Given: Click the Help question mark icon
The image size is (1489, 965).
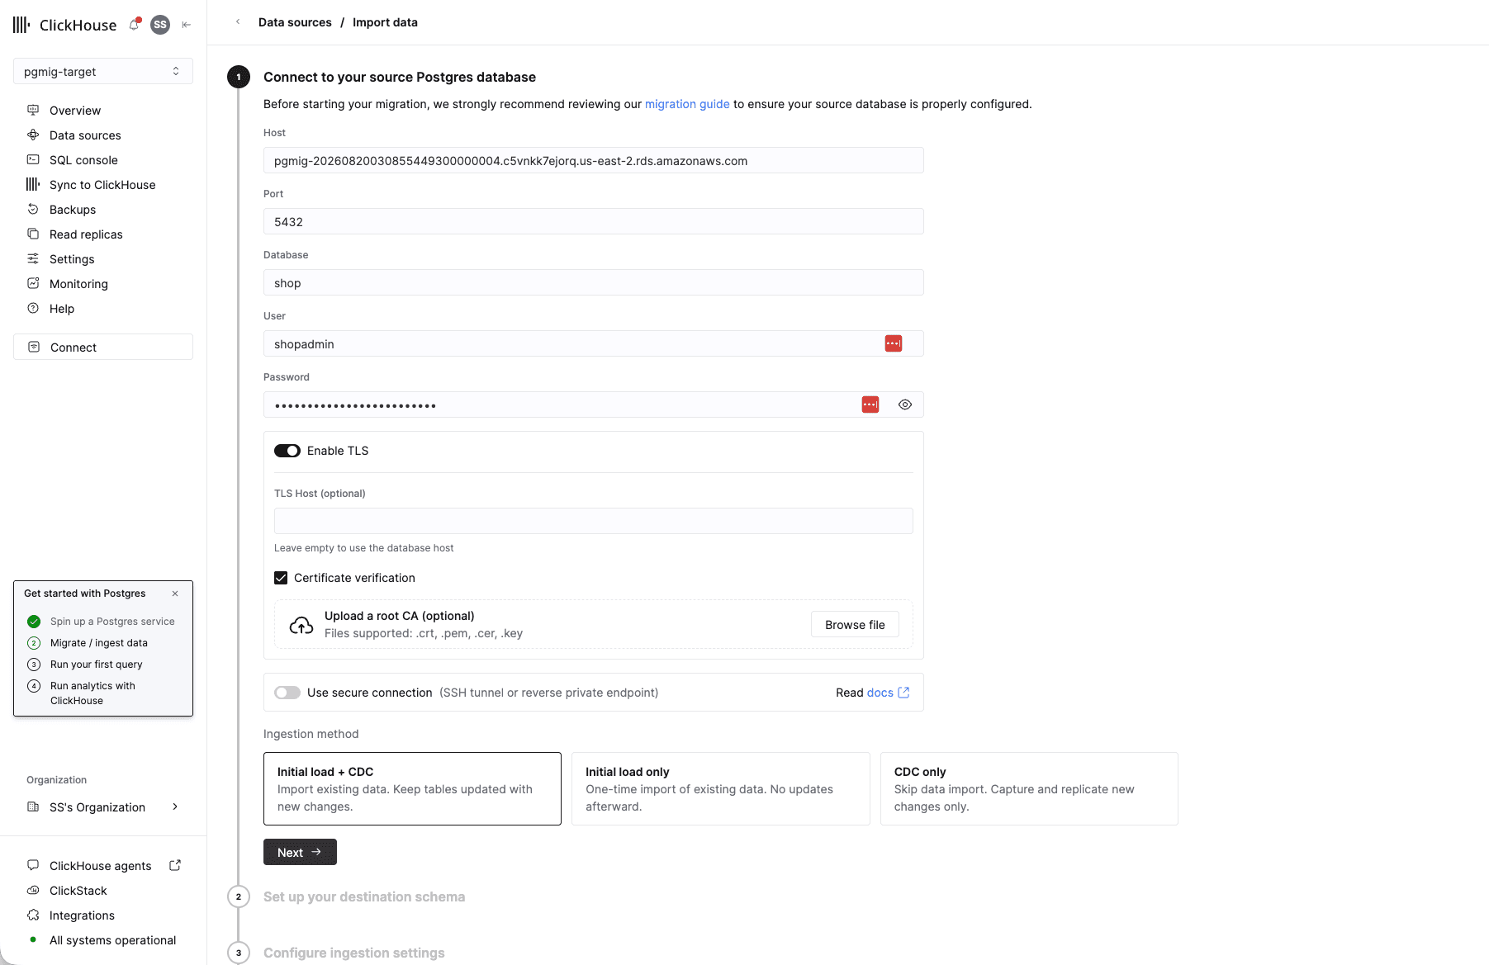Looking at the screenshot, I should point(33,308).
